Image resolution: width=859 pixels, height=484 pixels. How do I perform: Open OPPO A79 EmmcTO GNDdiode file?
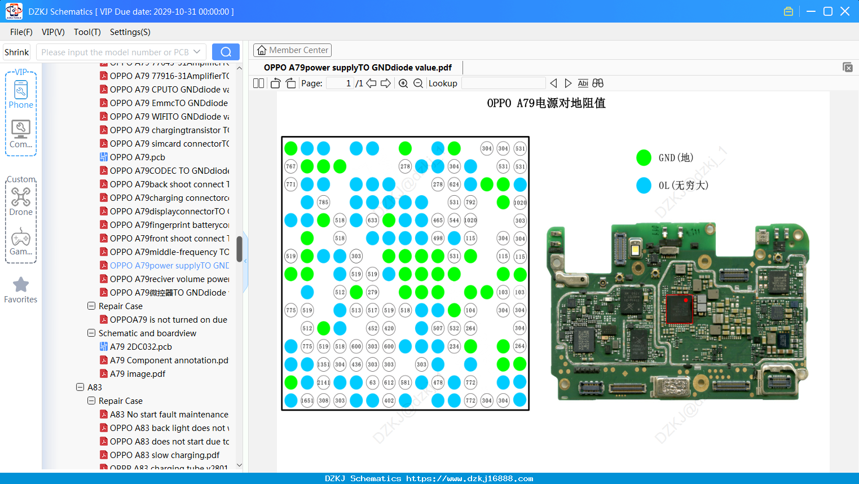(164, 103)
